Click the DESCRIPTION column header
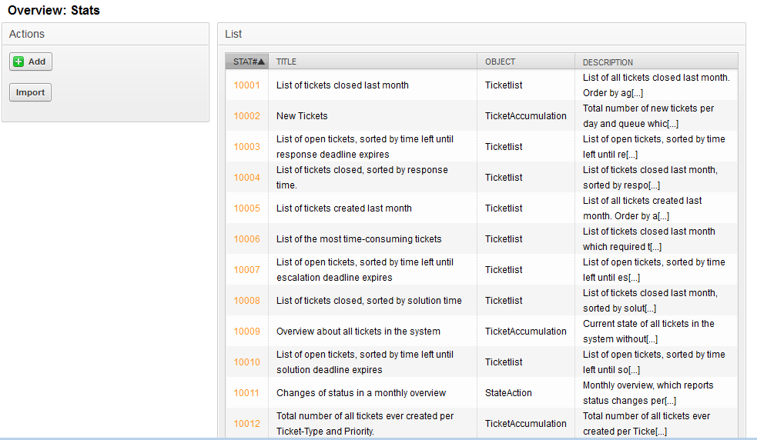Image resolution: width=757 pixels, height=440 pixels. pyautogui.click(x=608, y=62)
